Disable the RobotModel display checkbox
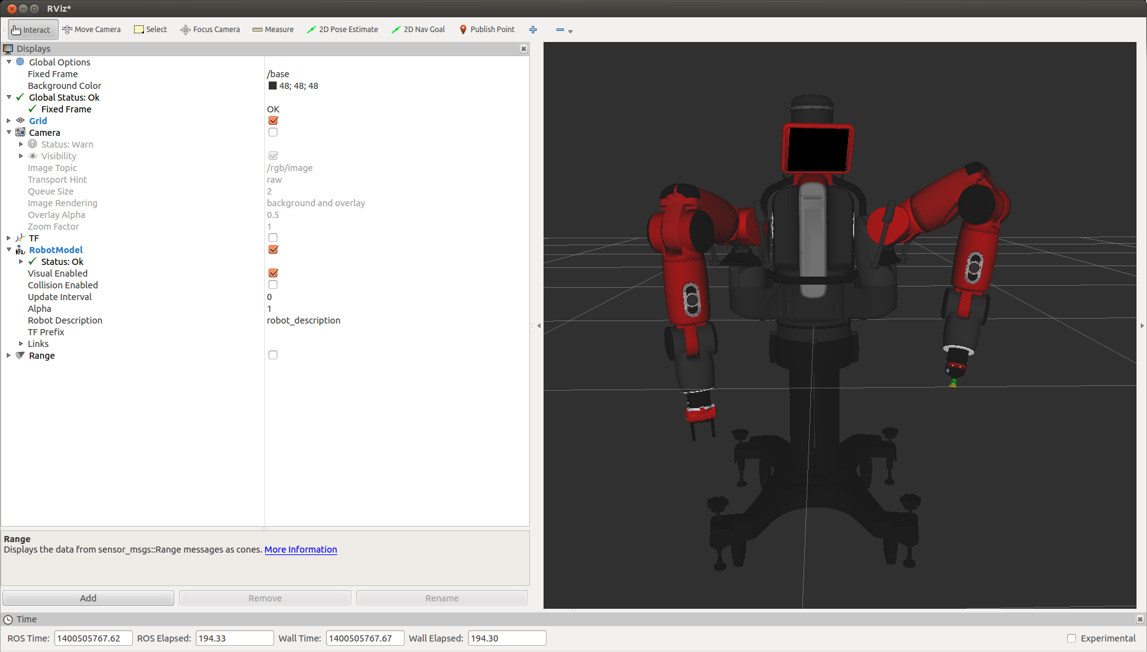This screenshot has height=652, width=1147. [273, 249]
